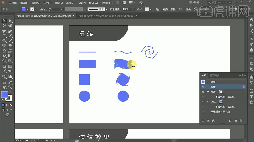Click the fill color swatch in 填色 row
Image resolution: width=254 pixels, height=142 pixels.
(x=221, y=101)
